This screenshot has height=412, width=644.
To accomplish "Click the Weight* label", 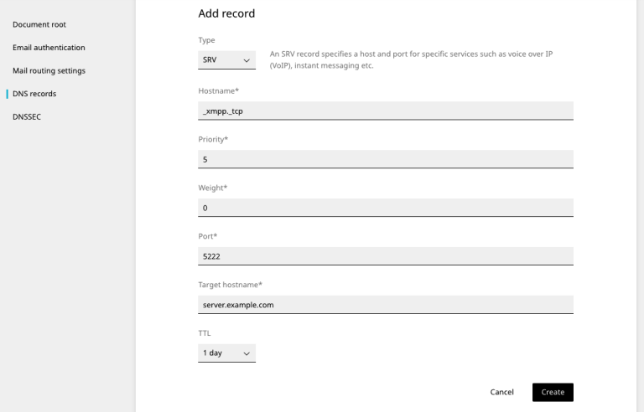I will tap(213, 188).
